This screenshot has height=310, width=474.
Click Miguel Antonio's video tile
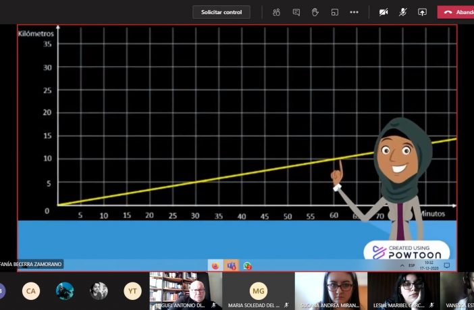(x=186, y=291)
